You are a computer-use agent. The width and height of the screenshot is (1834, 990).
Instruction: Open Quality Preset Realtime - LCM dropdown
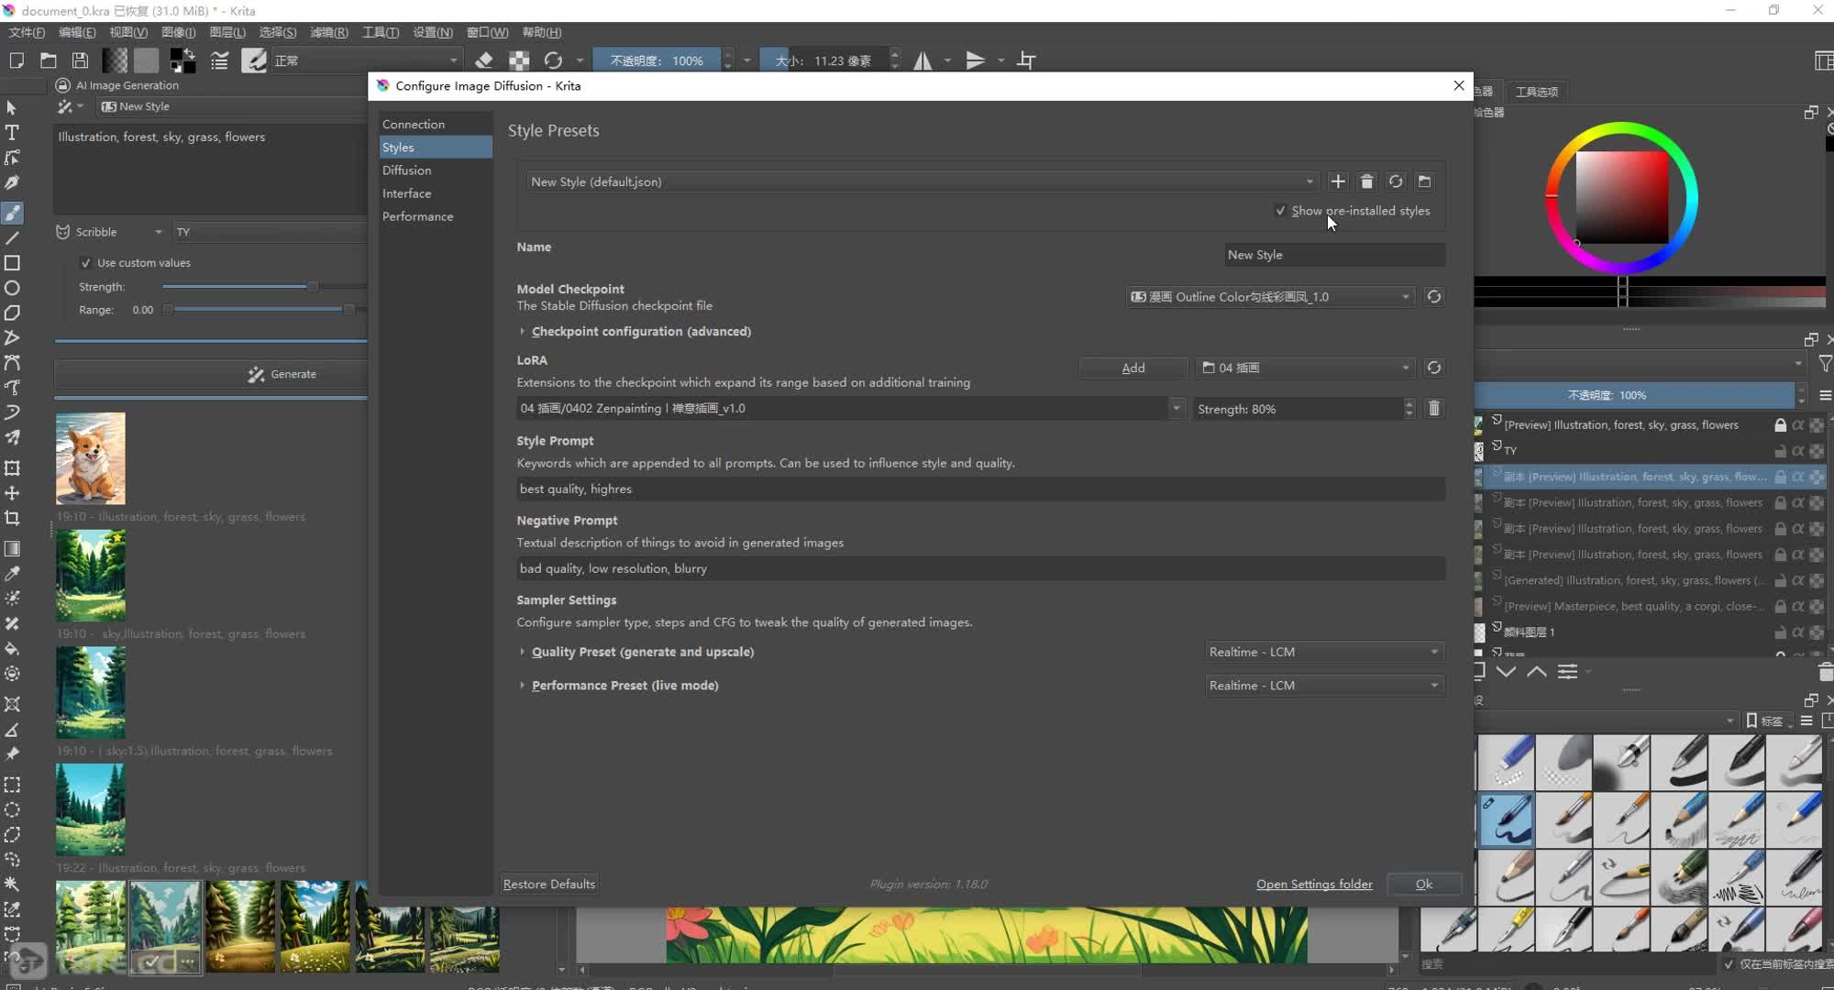point(1325,652)
